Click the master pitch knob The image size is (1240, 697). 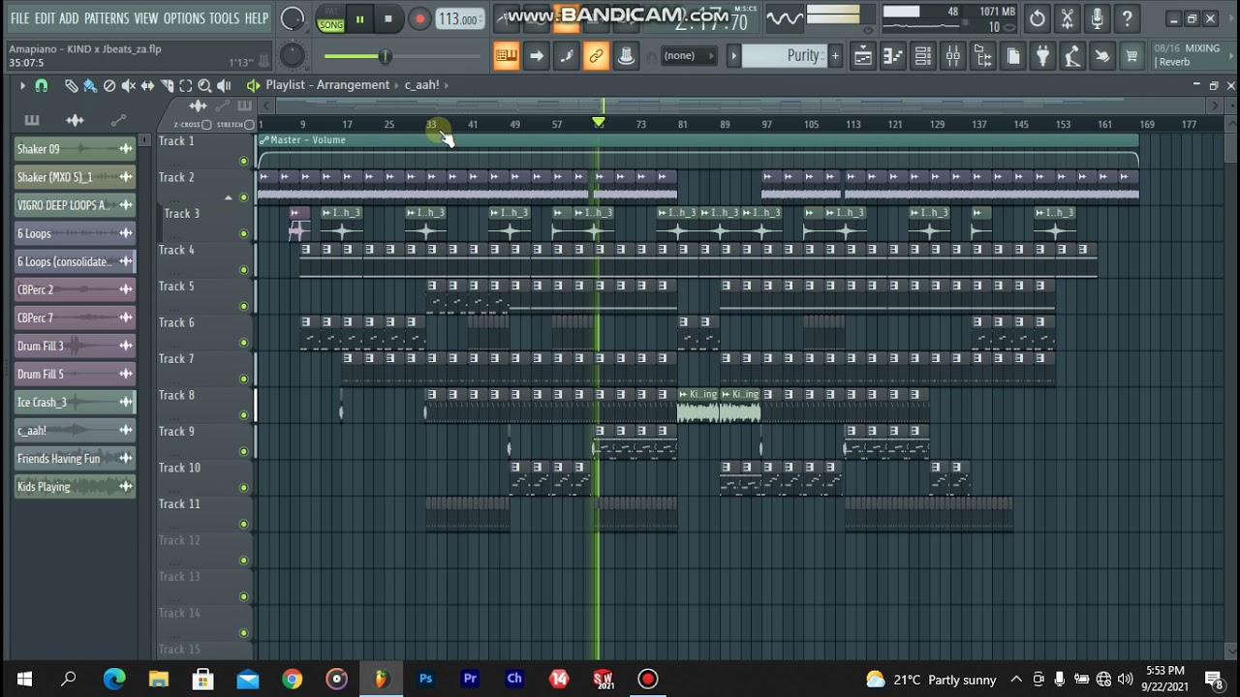click(292, 56)
